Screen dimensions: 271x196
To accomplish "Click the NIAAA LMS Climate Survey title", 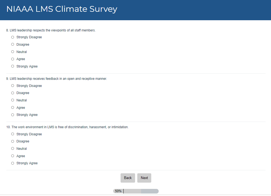I will tap(62, 9).
